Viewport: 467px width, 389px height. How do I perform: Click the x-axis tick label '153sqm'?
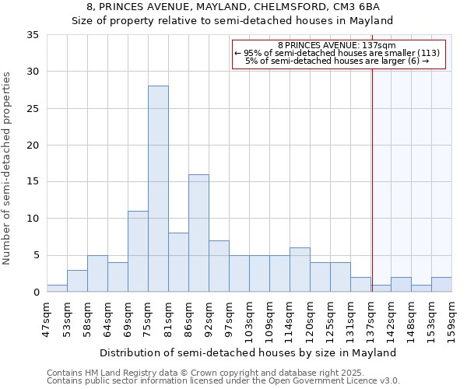tap(431, 323)
